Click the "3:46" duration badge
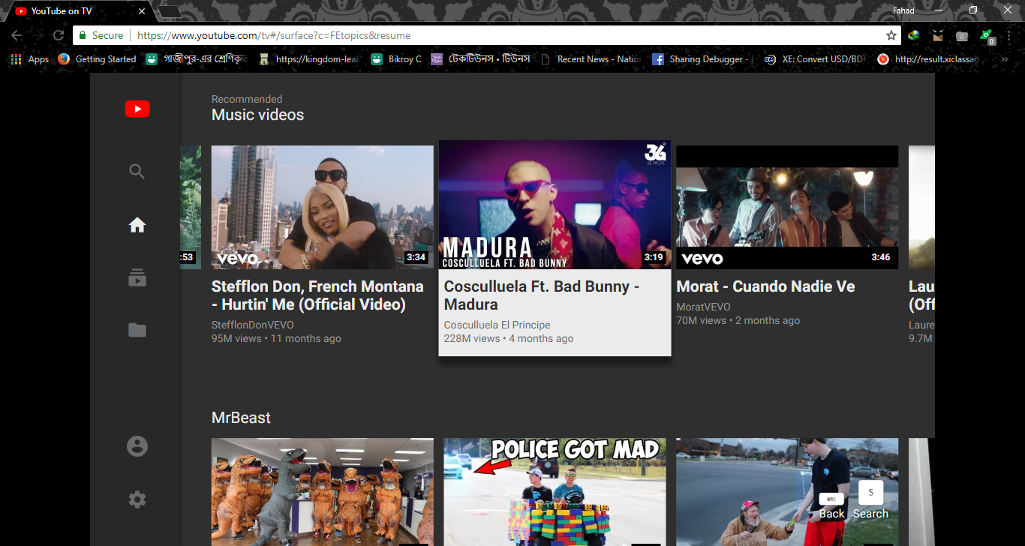 [x=881, y=257]
